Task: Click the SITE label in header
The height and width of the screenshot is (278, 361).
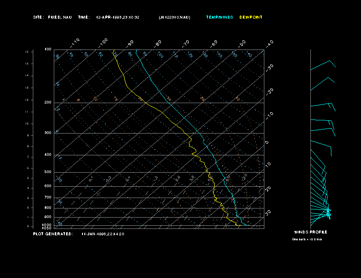Action: tap(38, 17)
